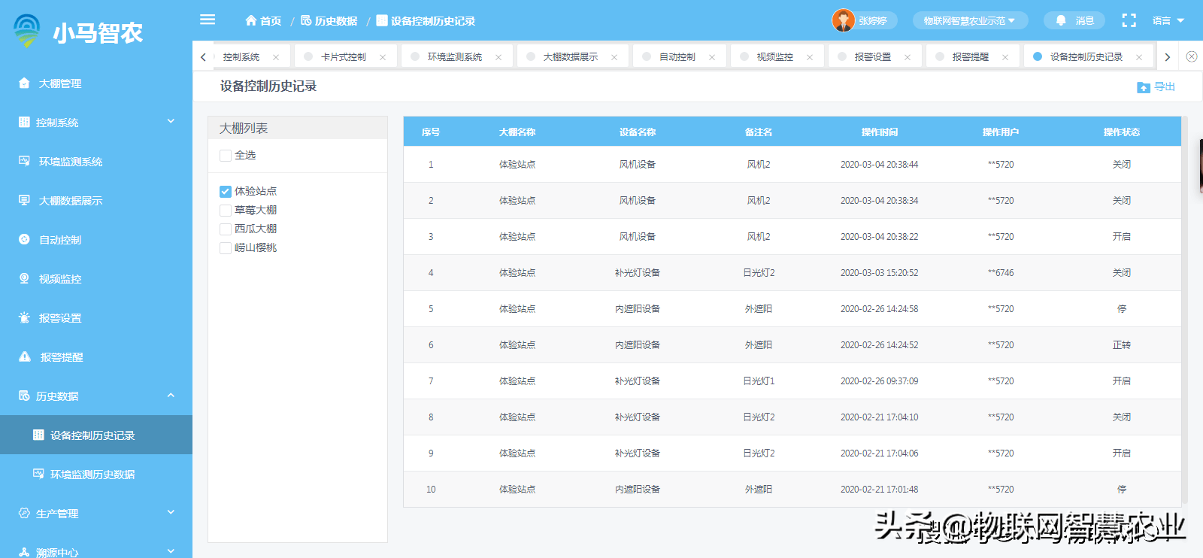Close the 视频监控 tab
The image size is (1203, 558).
tap(810, 57)
